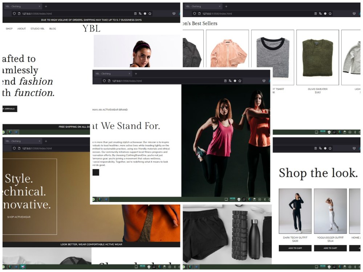
Task: Open shield icon in the Best Sellers window
Action: click(195, 14)
